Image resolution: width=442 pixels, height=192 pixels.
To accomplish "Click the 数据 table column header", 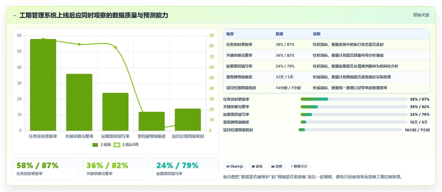I will (279, 34).
